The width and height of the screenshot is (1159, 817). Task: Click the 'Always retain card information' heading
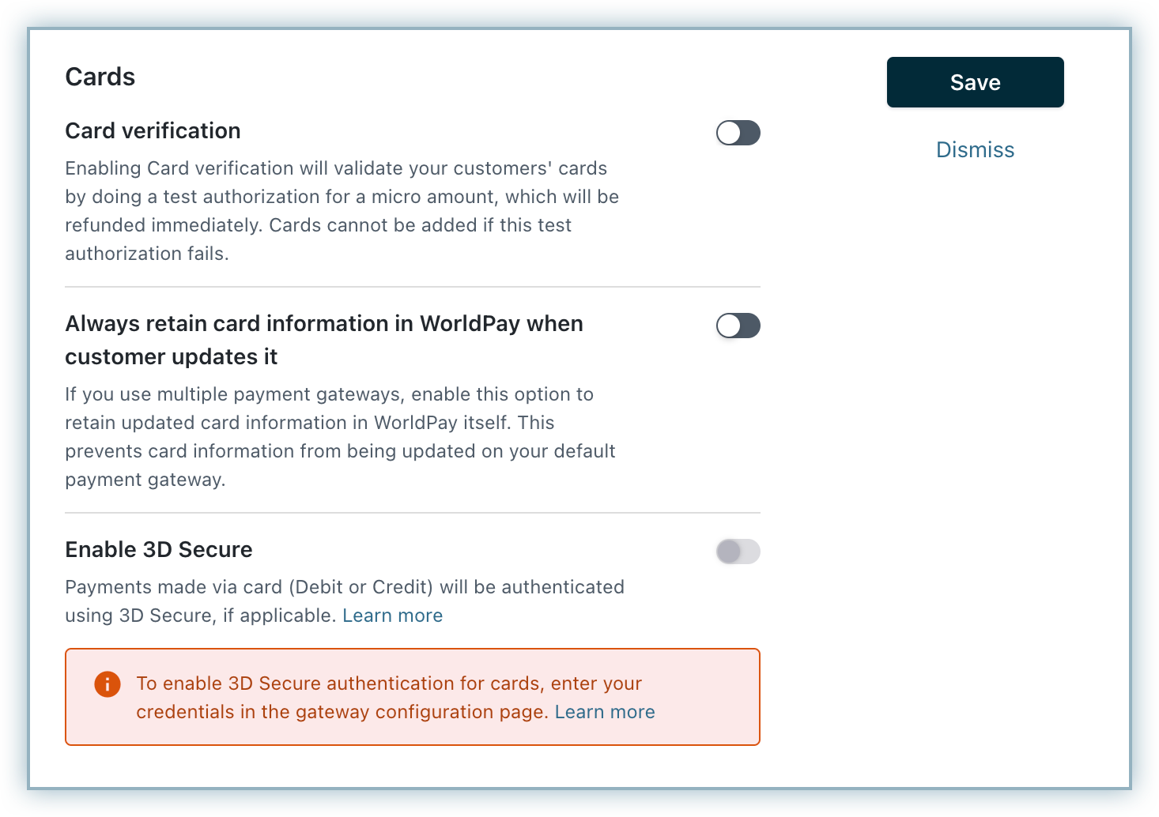pos(324,324)
